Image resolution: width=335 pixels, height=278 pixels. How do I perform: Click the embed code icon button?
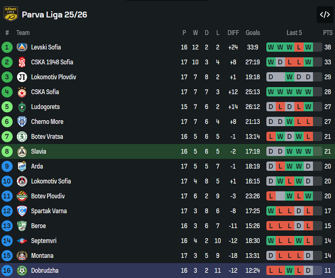click(325, 15)
